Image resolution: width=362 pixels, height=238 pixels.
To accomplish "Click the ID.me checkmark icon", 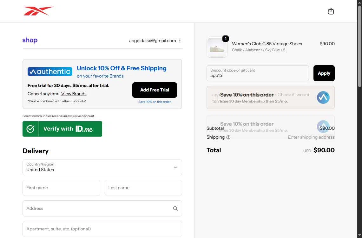I will pos(30,129).
